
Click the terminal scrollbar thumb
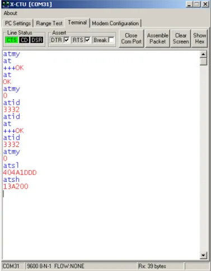tap(203, 62)
